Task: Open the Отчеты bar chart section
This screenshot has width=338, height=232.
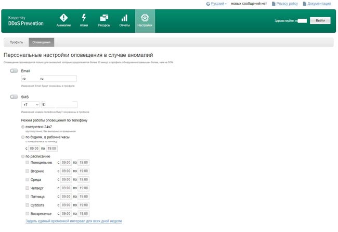Action: 124,20
